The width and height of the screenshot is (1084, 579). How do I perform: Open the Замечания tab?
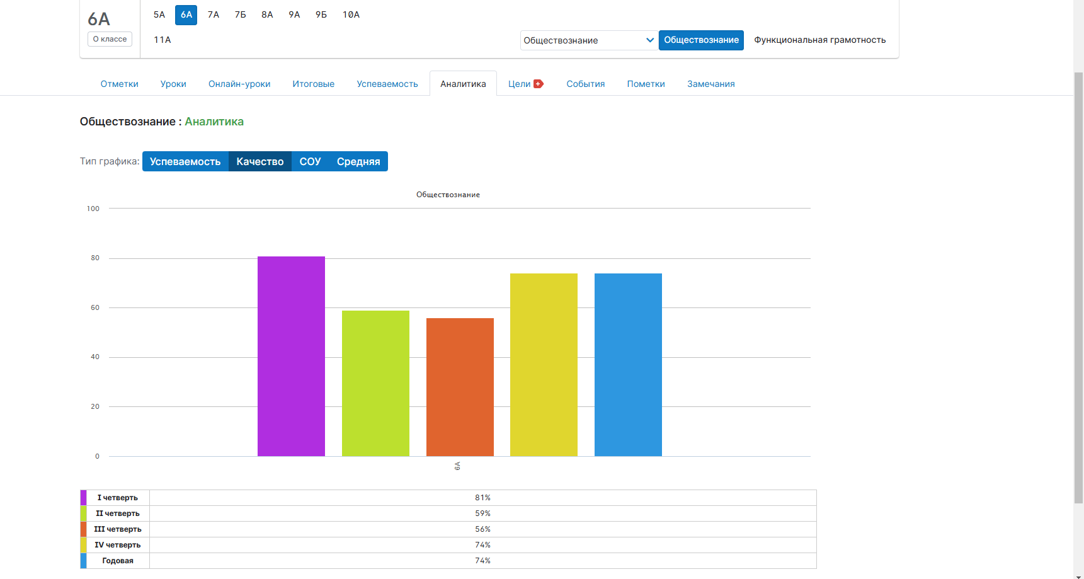coord(711,84)
